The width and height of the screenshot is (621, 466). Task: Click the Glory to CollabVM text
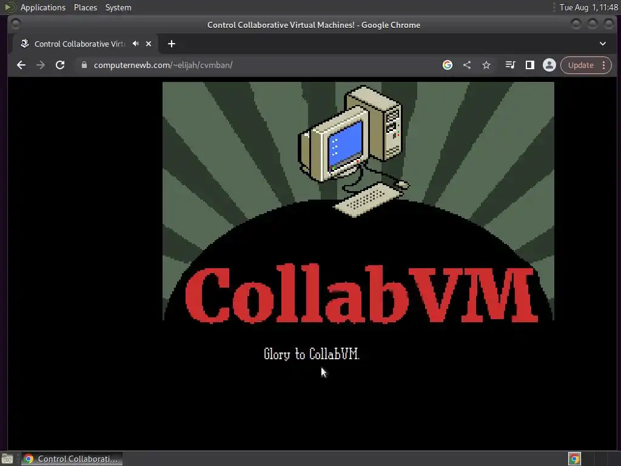[x=311, y=354]
